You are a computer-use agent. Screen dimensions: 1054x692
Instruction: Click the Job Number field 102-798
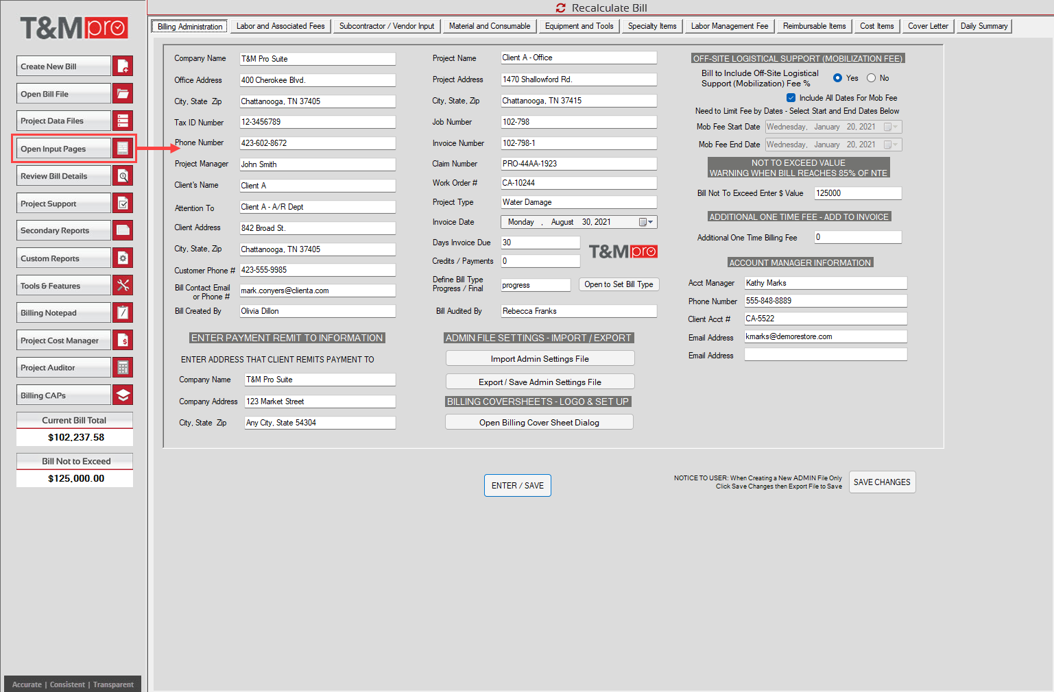click(579, 122)
